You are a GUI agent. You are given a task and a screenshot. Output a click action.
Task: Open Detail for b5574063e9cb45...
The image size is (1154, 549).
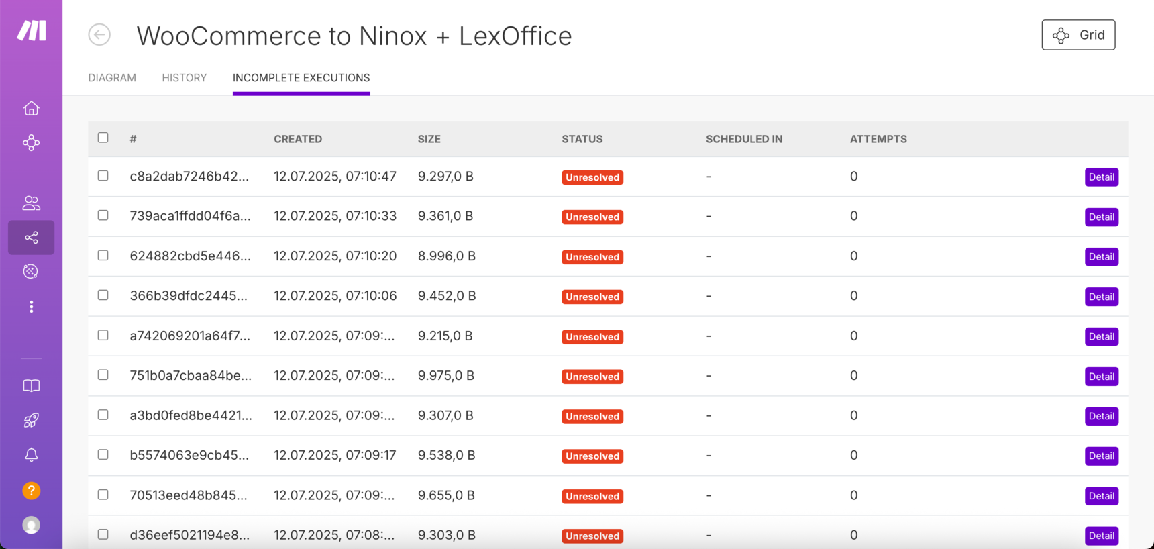click(1101, 456)
